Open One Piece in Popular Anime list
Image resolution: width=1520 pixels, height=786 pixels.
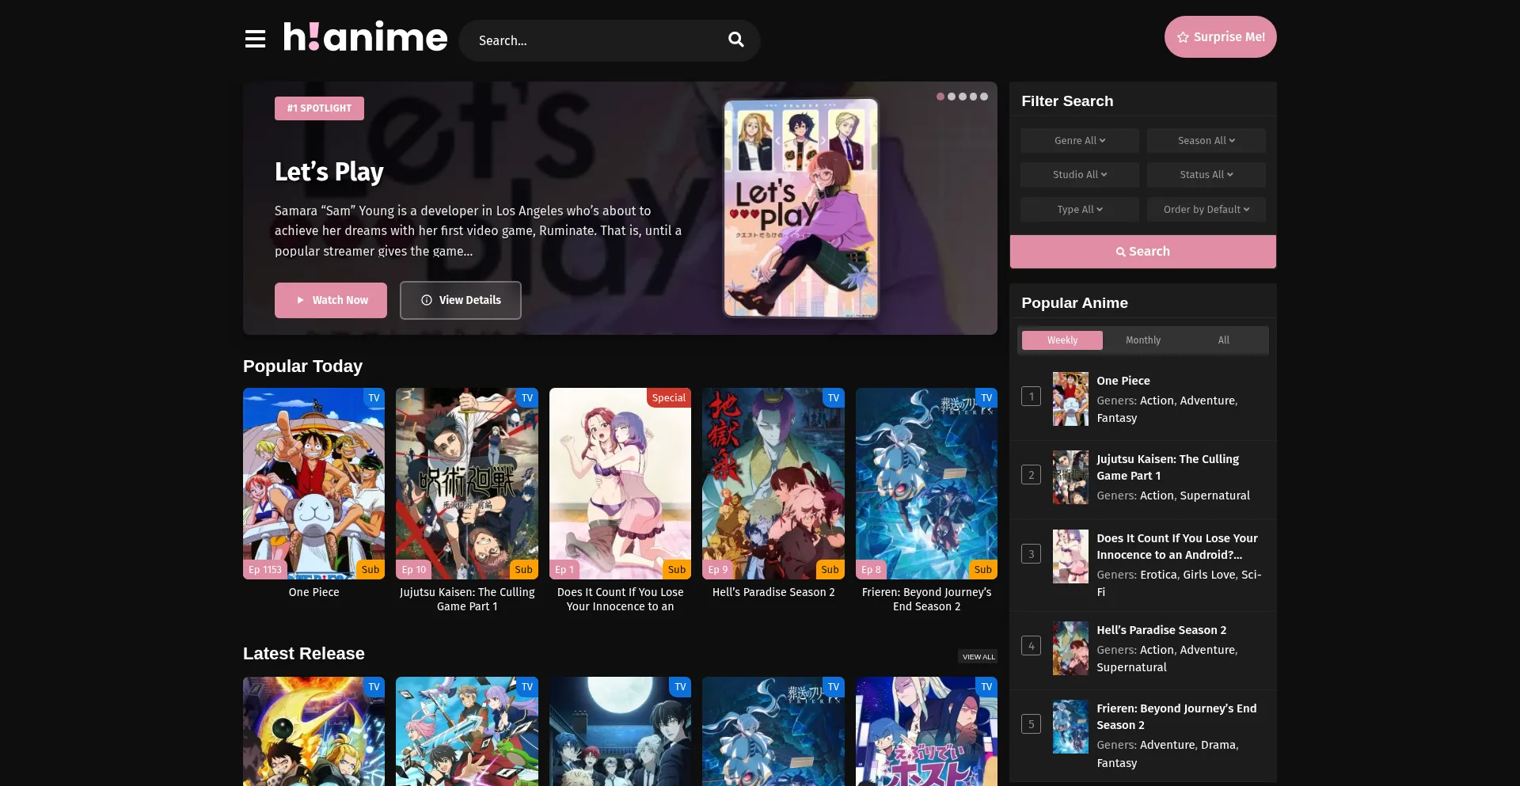1123,381
